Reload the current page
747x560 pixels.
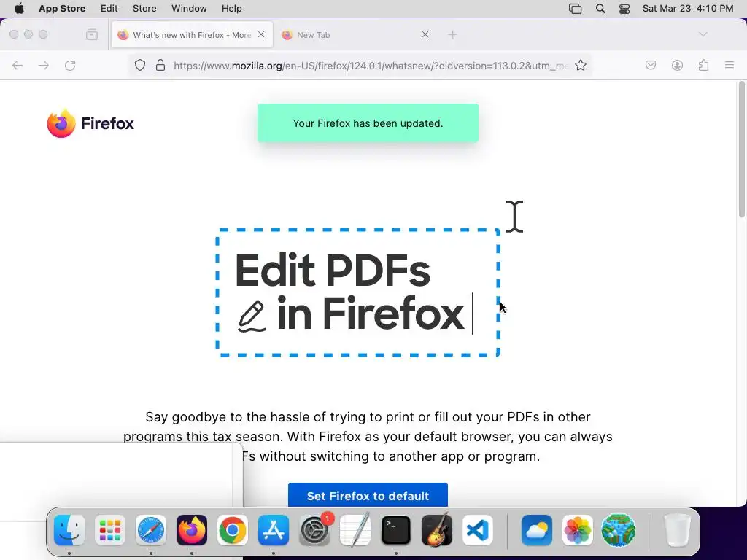pos(70,65)
